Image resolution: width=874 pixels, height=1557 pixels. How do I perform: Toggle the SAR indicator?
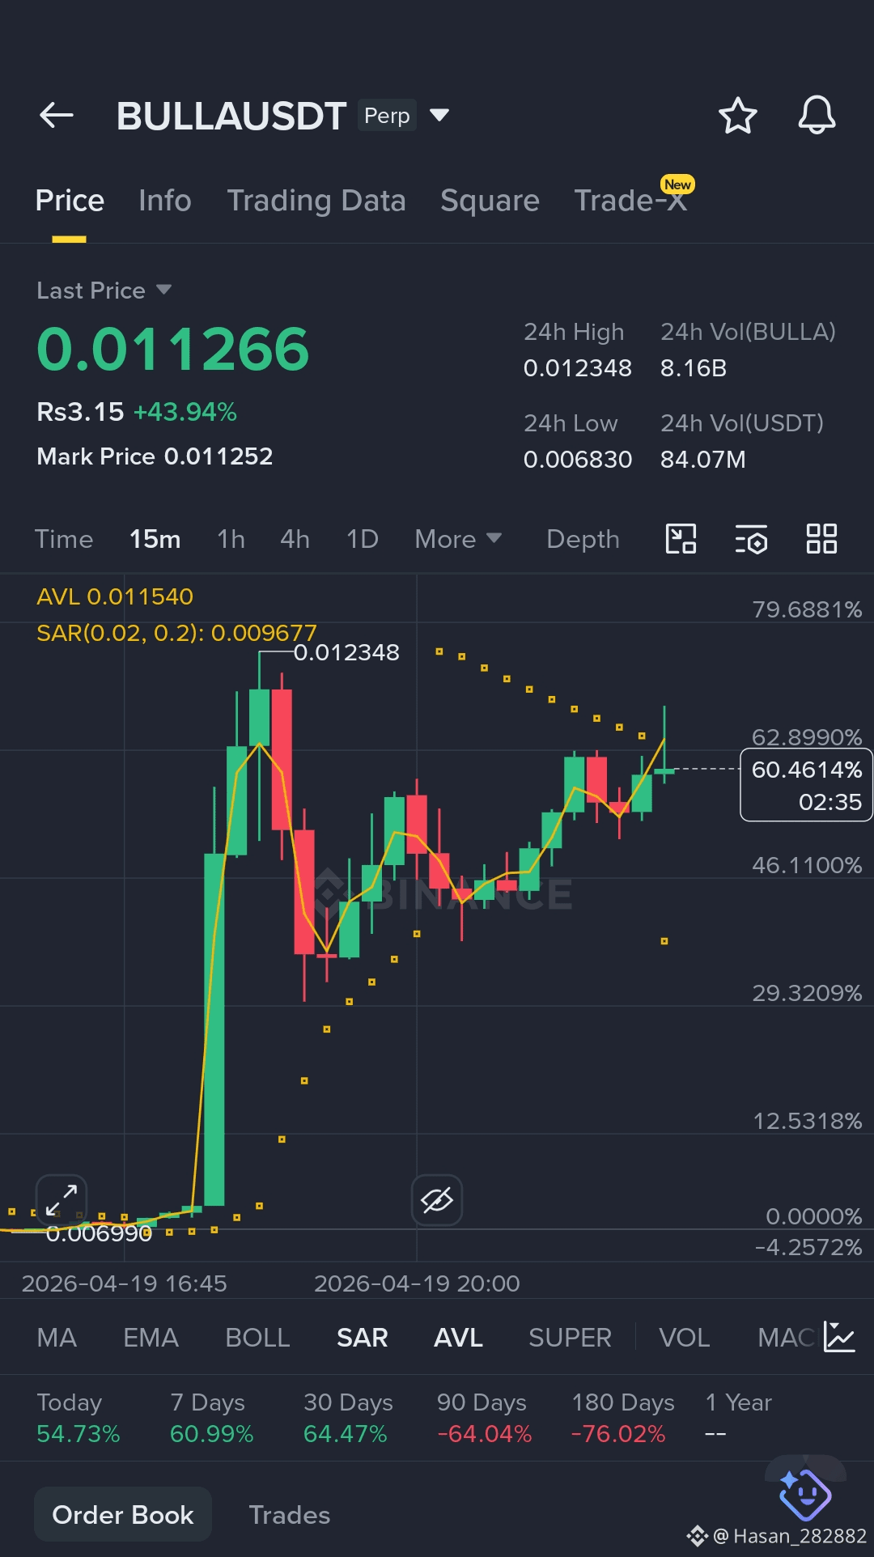point(363,1338)
